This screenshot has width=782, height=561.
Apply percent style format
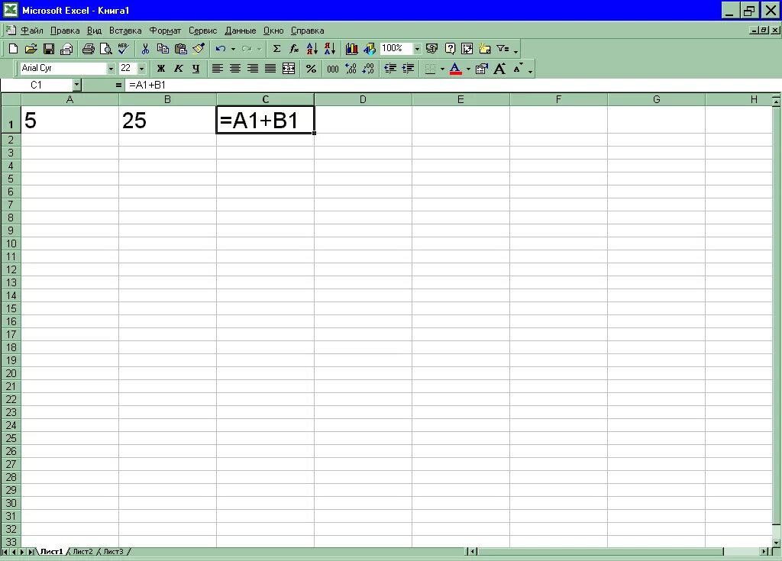point(311,69)
